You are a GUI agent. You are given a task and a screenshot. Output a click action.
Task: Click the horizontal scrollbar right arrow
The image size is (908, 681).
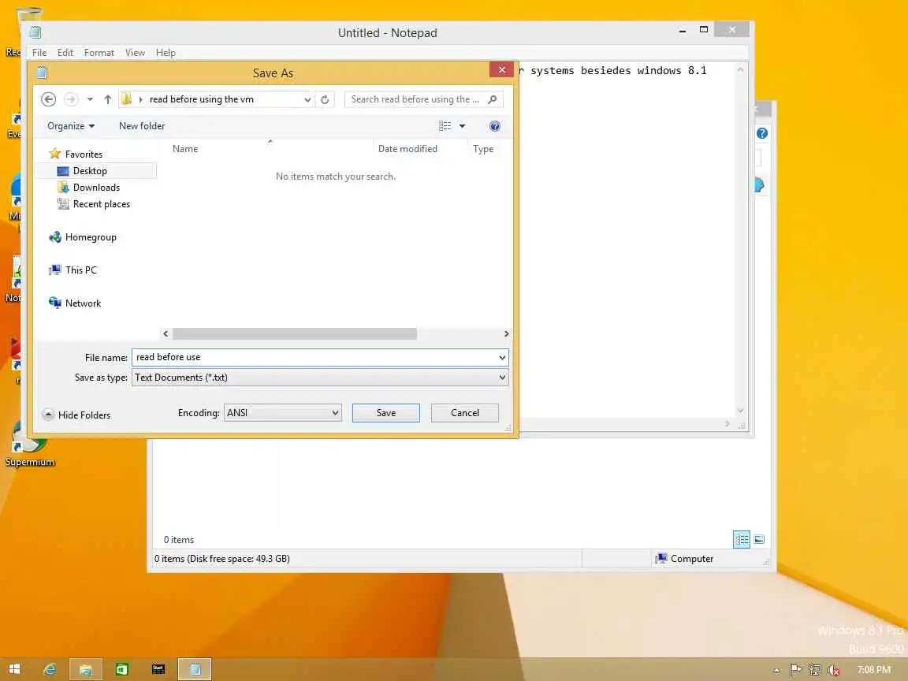(506, 334)
